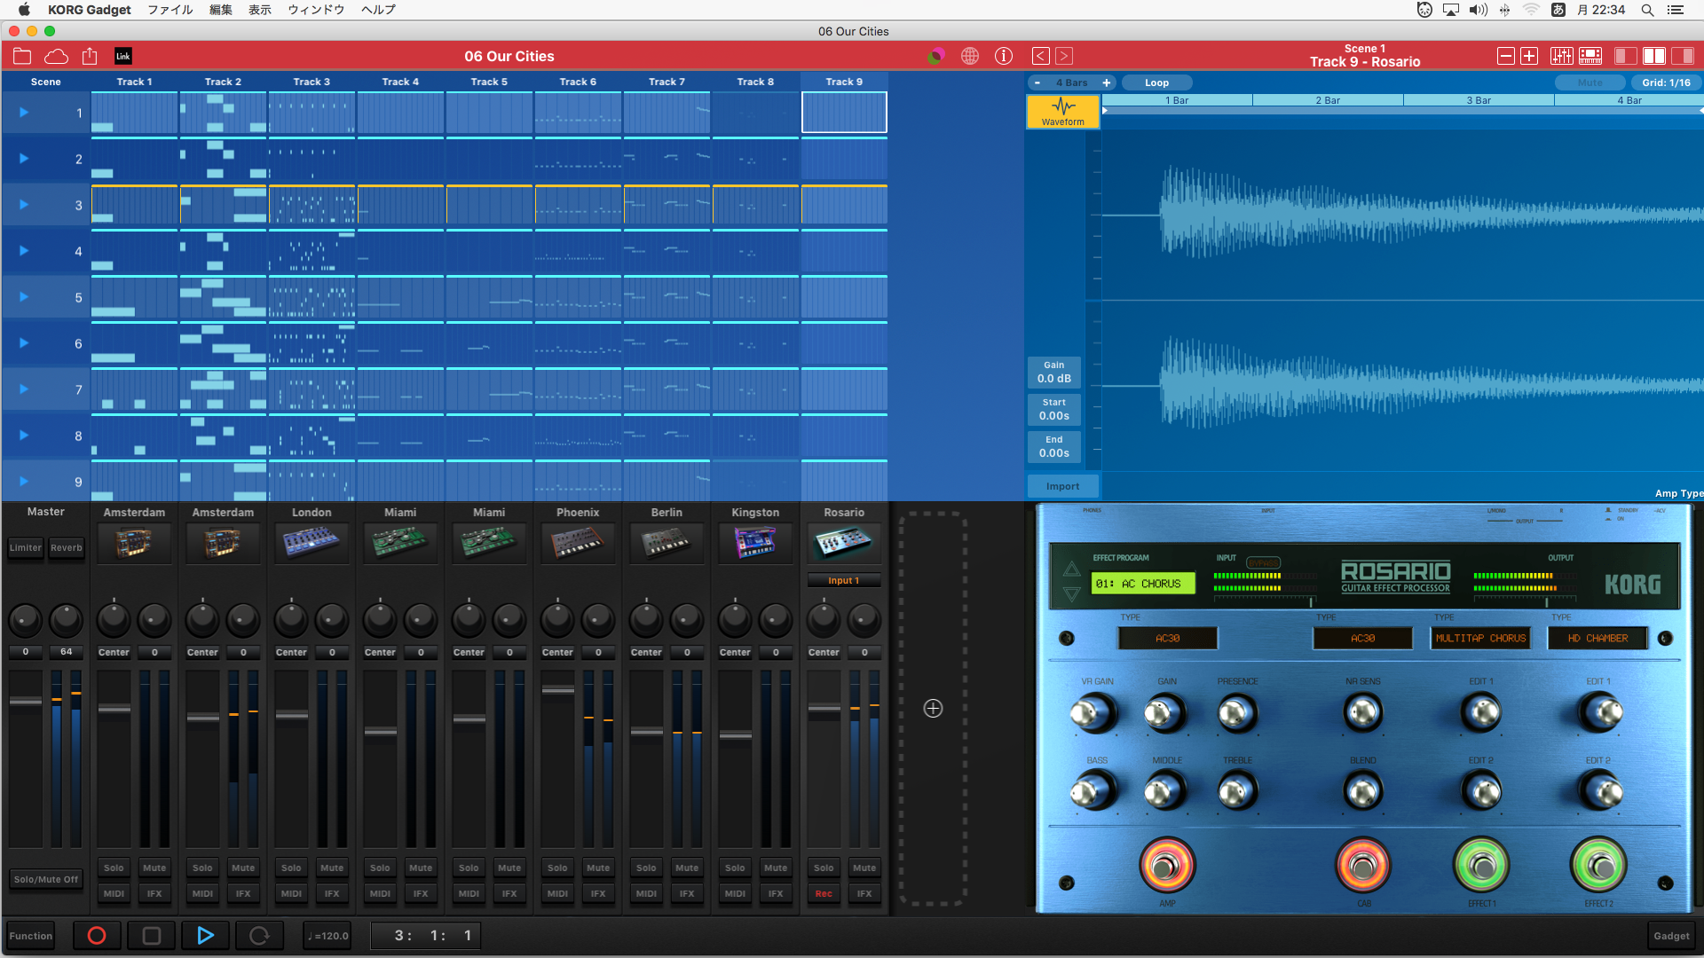Viewport: 1704px width, 958px height.
Task: Click the Phoenix track volume fader
Action: pos(558,689)
